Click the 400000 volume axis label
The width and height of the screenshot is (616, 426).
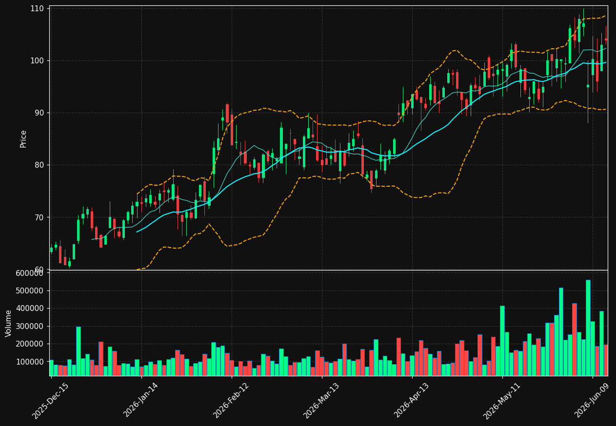30,309
